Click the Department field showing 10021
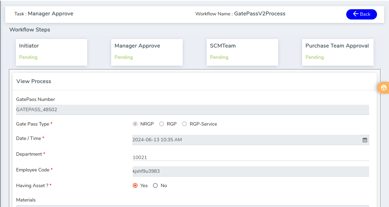Image resolution: width=389 pixels, height=207 pixels. [x=250, y=157]
